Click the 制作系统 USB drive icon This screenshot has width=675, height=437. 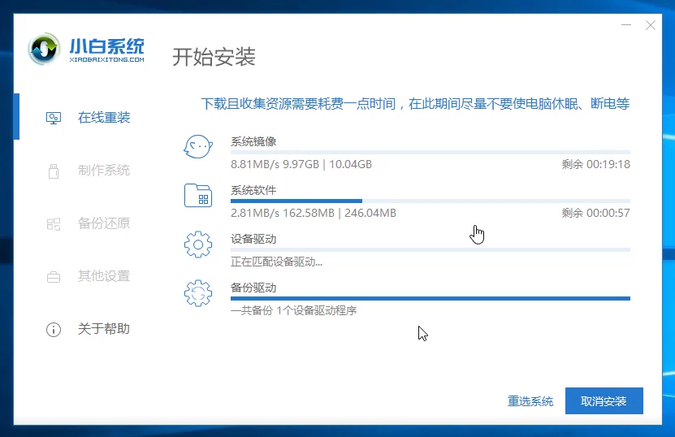54,171
